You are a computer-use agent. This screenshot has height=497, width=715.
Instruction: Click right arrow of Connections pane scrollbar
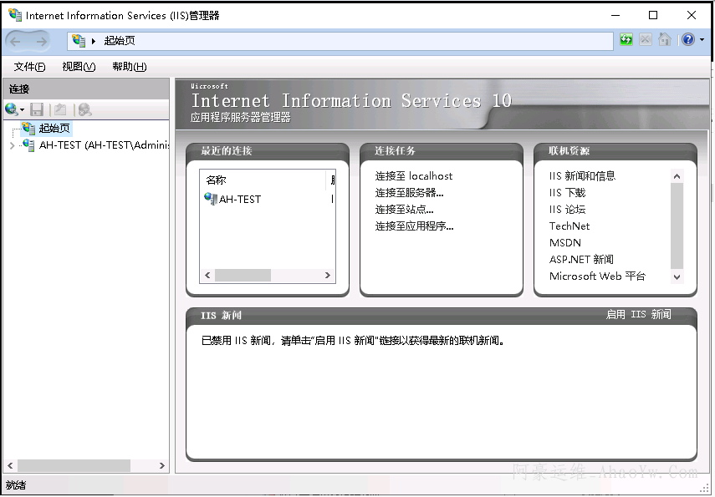click(x=162, y=465)
